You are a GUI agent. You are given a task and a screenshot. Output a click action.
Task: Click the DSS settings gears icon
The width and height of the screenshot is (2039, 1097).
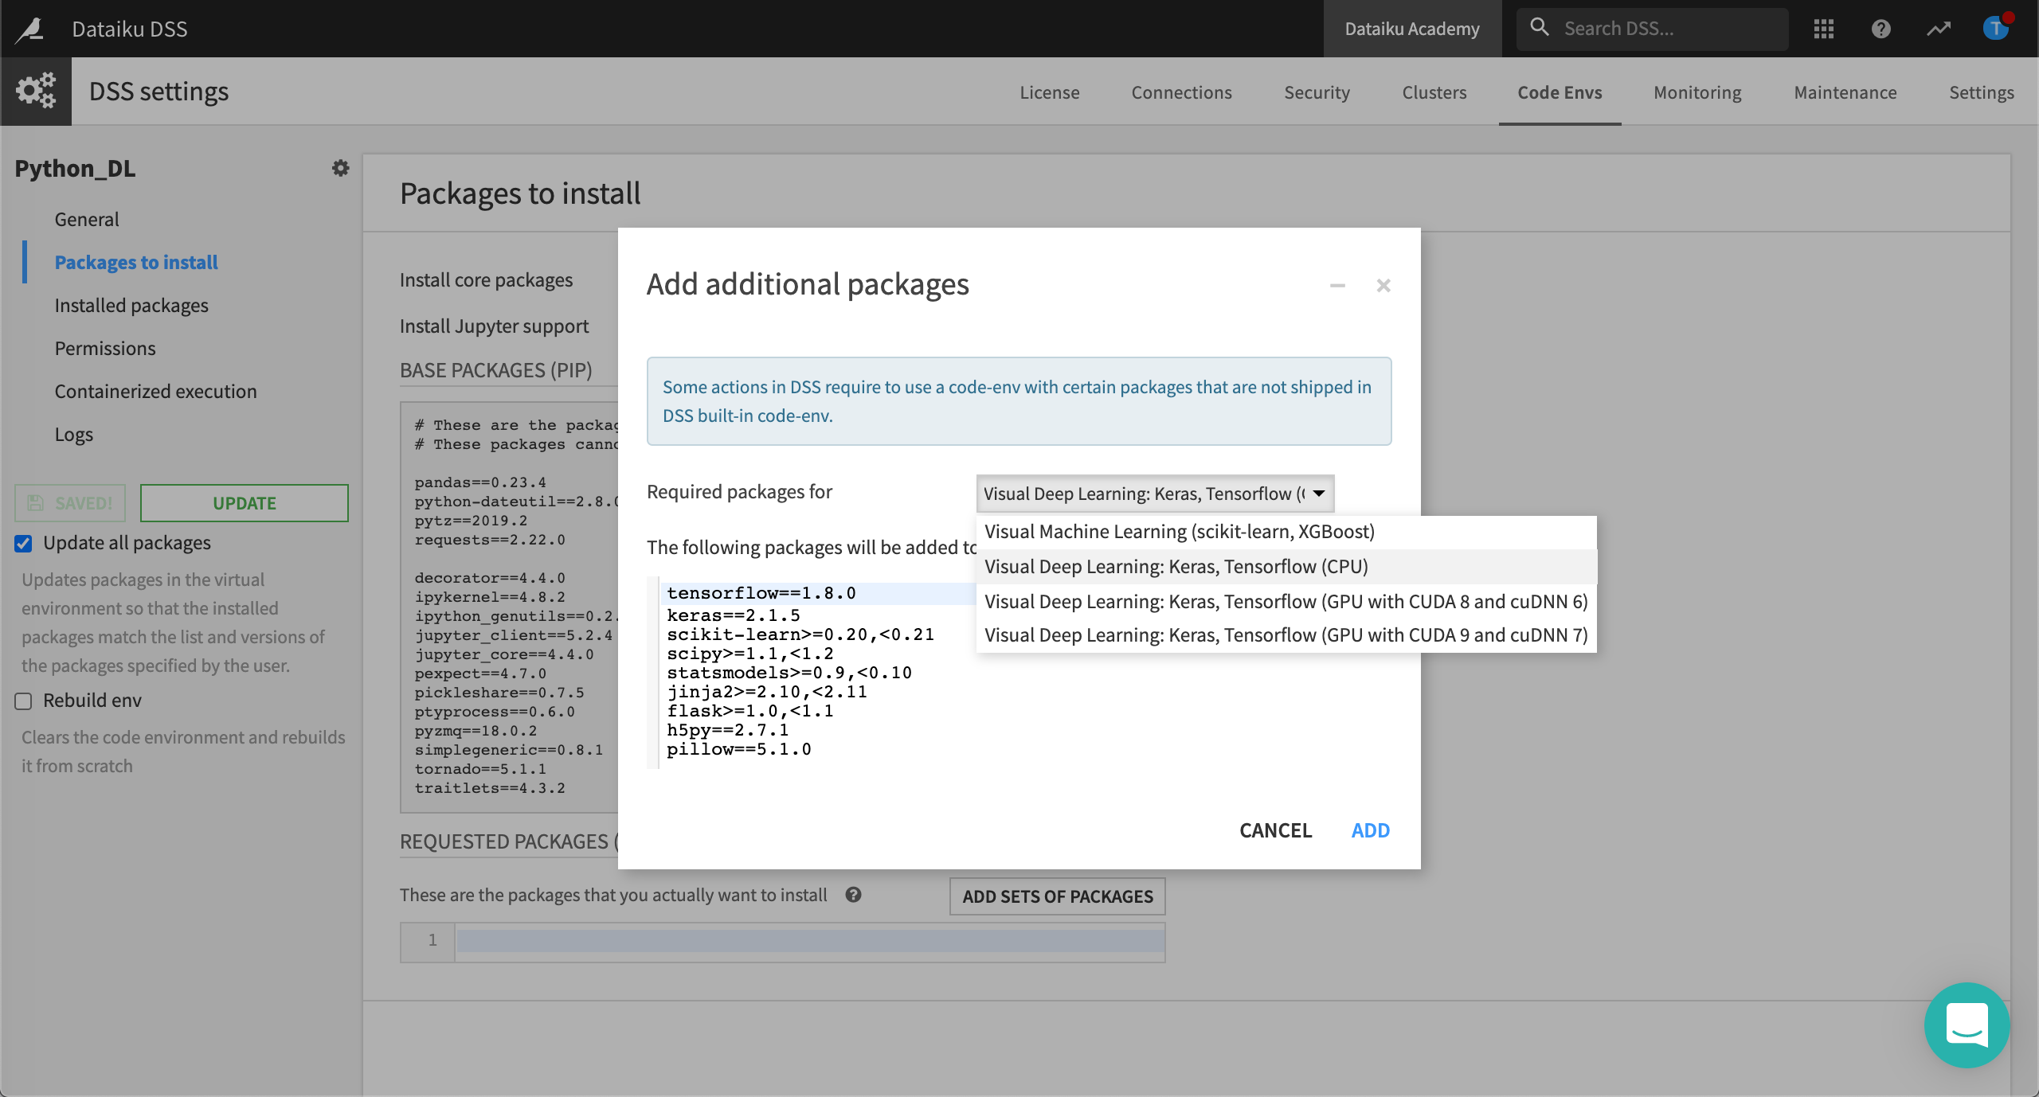36,91
